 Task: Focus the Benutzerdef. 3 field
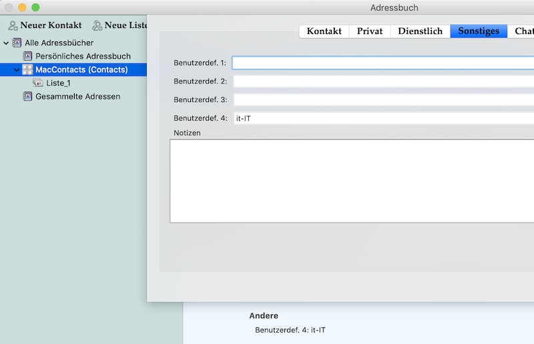tap(383, 100)
